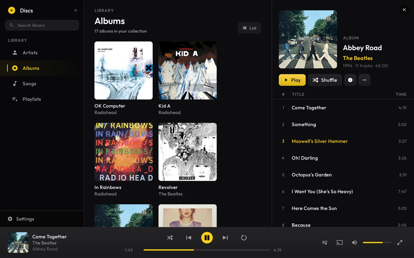Click the TITLE column header

coord(298,94)
